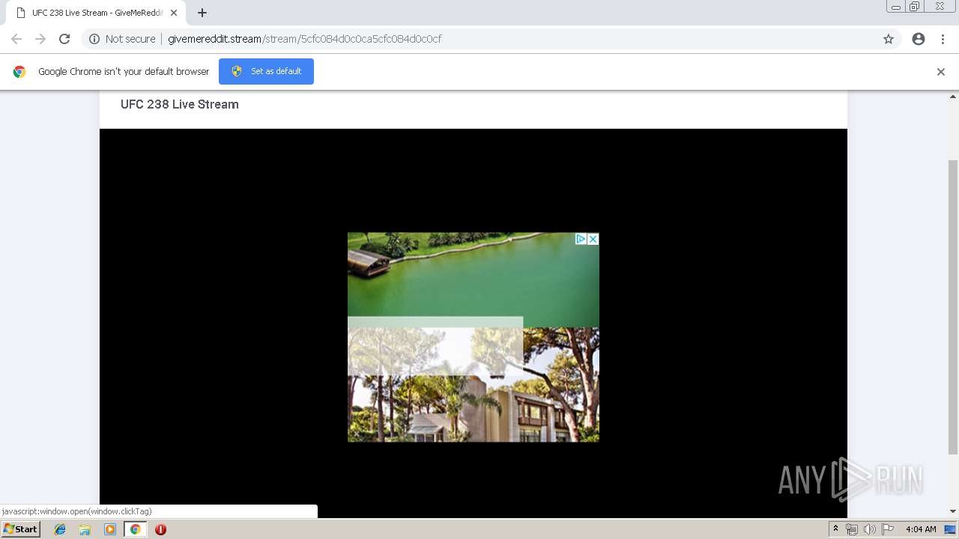Click the Set as default button
Image resolution: width=959 pixels, height=539 pixels.
266,71
